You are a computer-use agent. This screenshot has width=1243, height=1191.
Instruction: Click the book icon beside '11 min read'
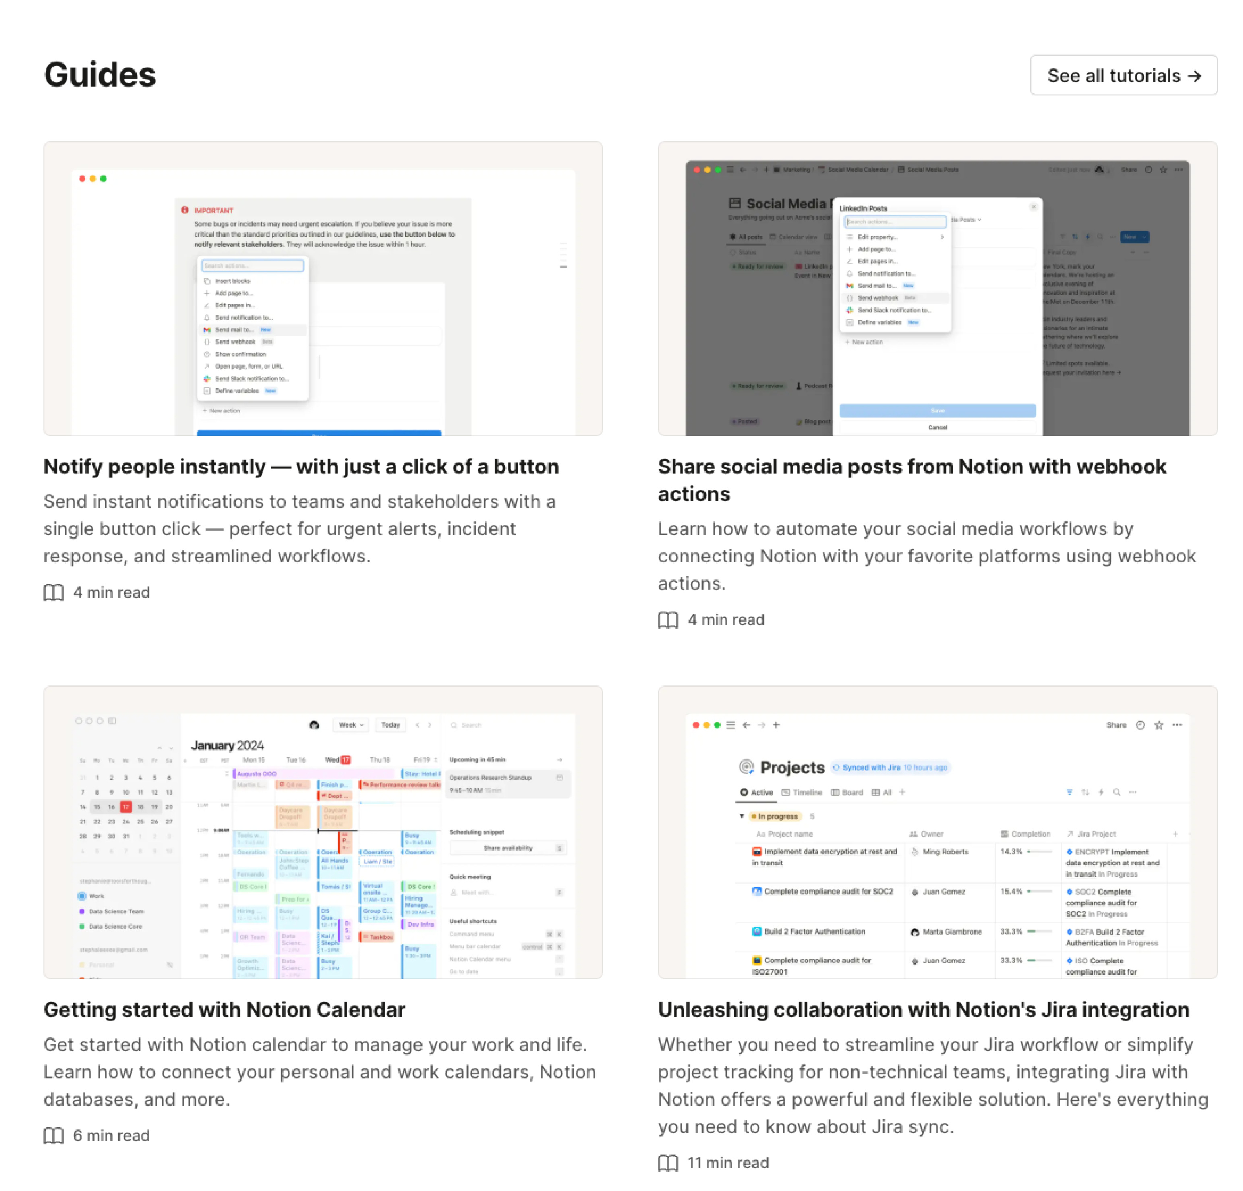(669, 1163)
